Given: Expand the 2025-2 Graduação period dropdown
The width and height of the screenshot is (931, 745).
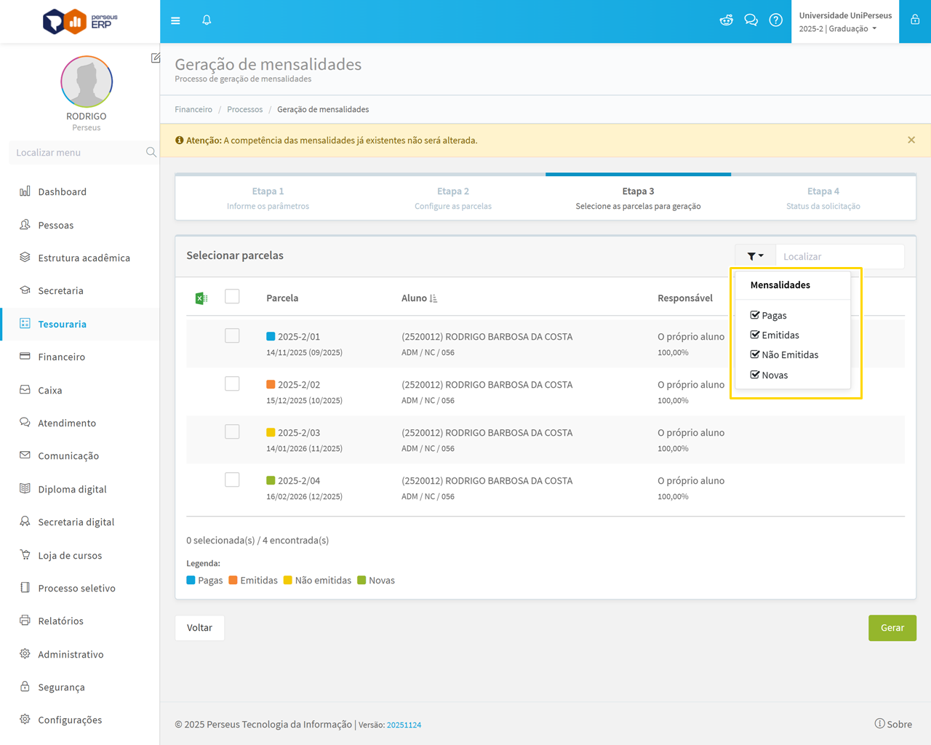Looking at the screenshot, I should tap(838, 29).
